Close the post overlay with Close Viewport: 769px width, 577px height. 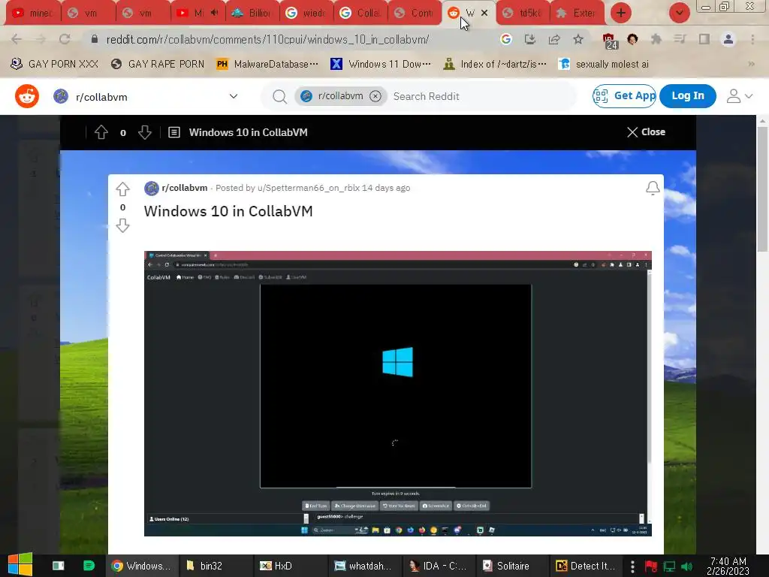[646, 132]
